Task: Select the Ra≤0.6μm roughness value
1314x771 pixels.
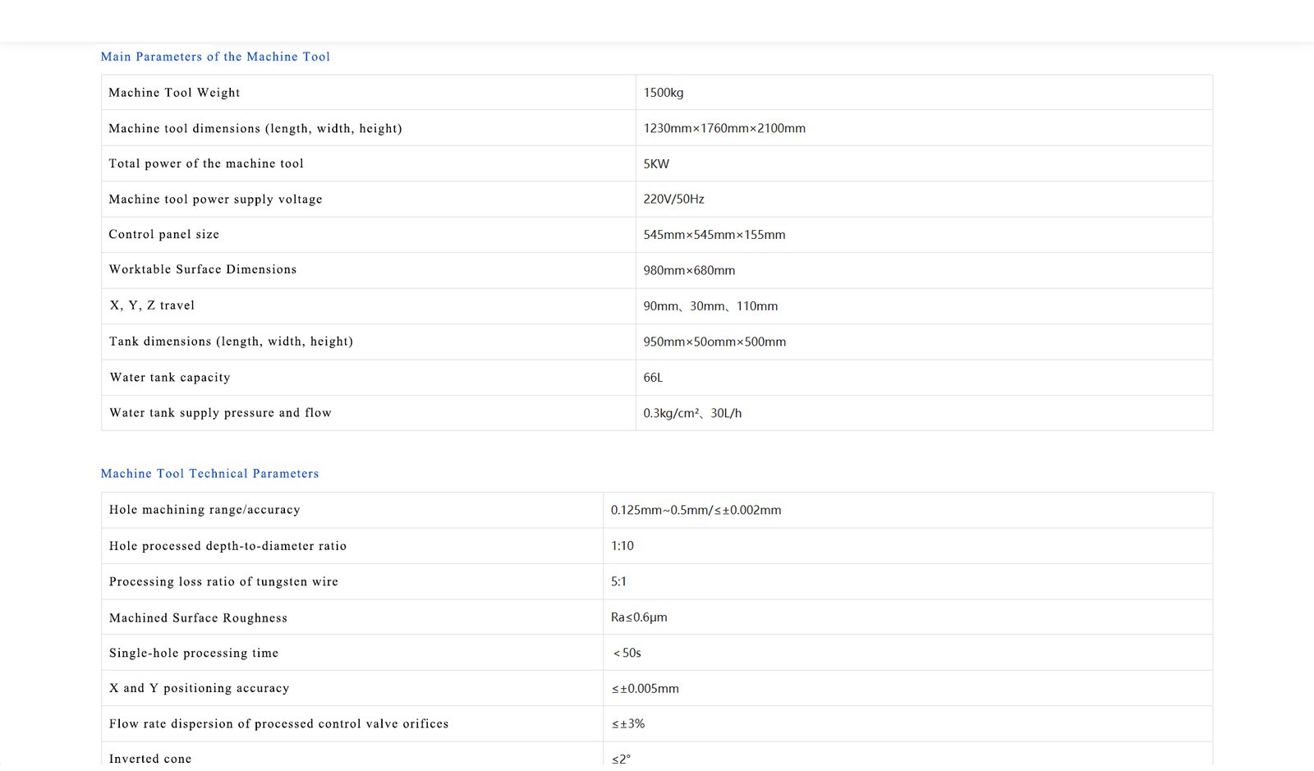Action: [639, 617]
